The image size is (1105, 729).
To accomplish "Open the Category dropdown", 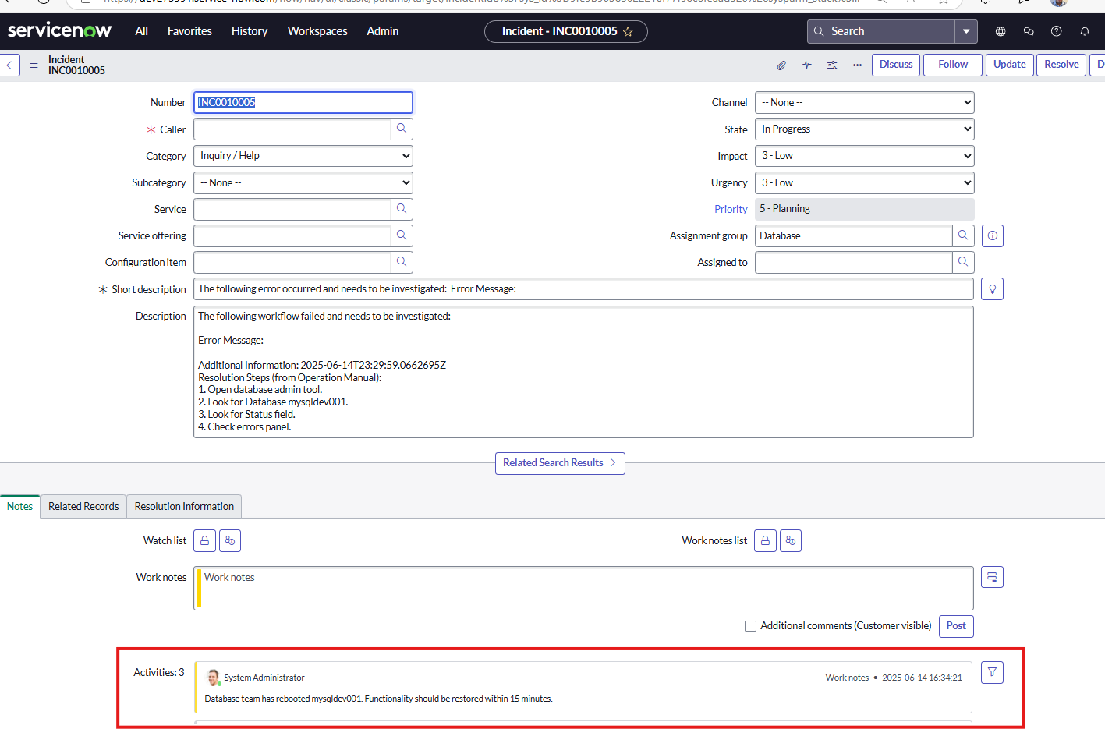I will (x=303, y=156).
